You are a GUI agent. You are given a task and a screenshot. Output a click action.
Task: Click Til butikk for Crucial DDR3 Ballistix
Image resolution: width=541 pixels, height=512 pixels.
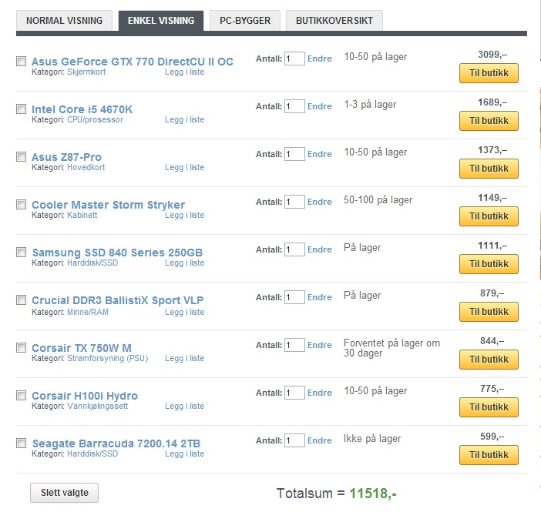tap(489, 312)
